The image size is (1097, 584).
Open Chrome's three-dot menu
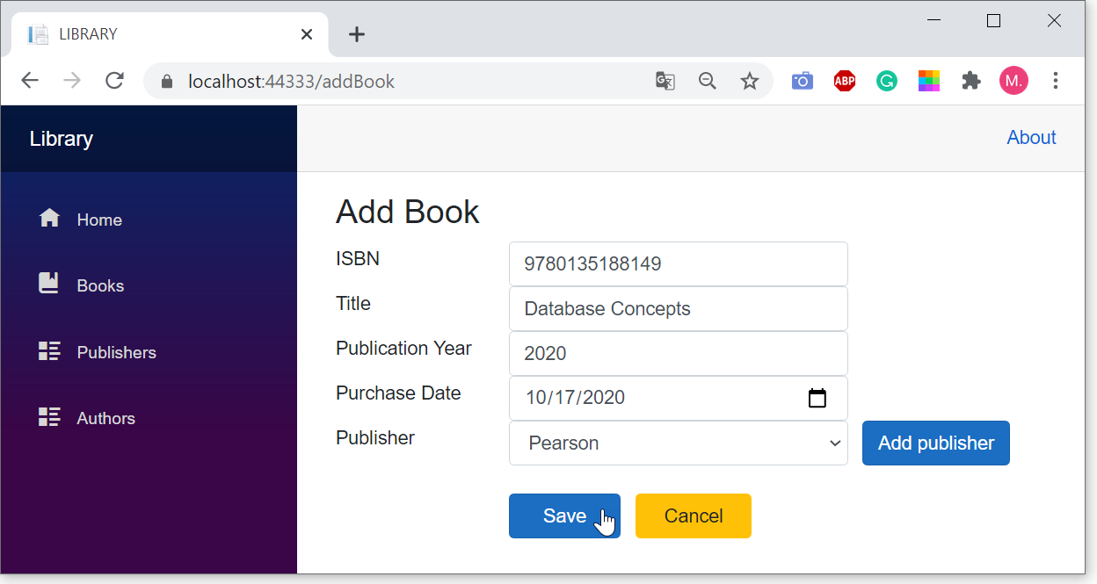[x=1056, y=81]
